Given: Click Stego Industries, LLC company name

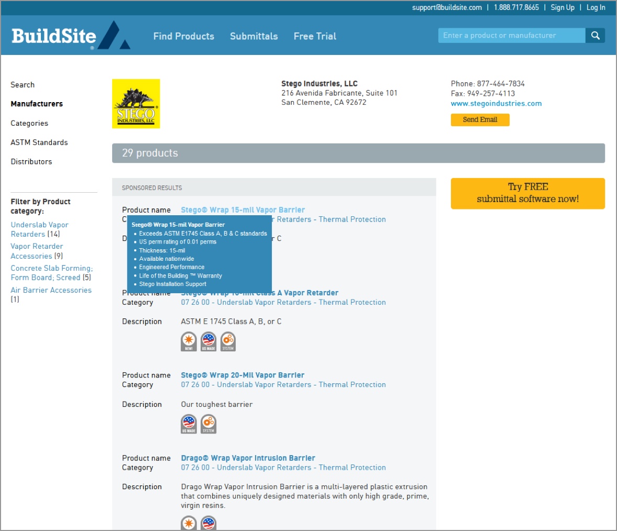Looking at the screenshot, I should point(319,83).
